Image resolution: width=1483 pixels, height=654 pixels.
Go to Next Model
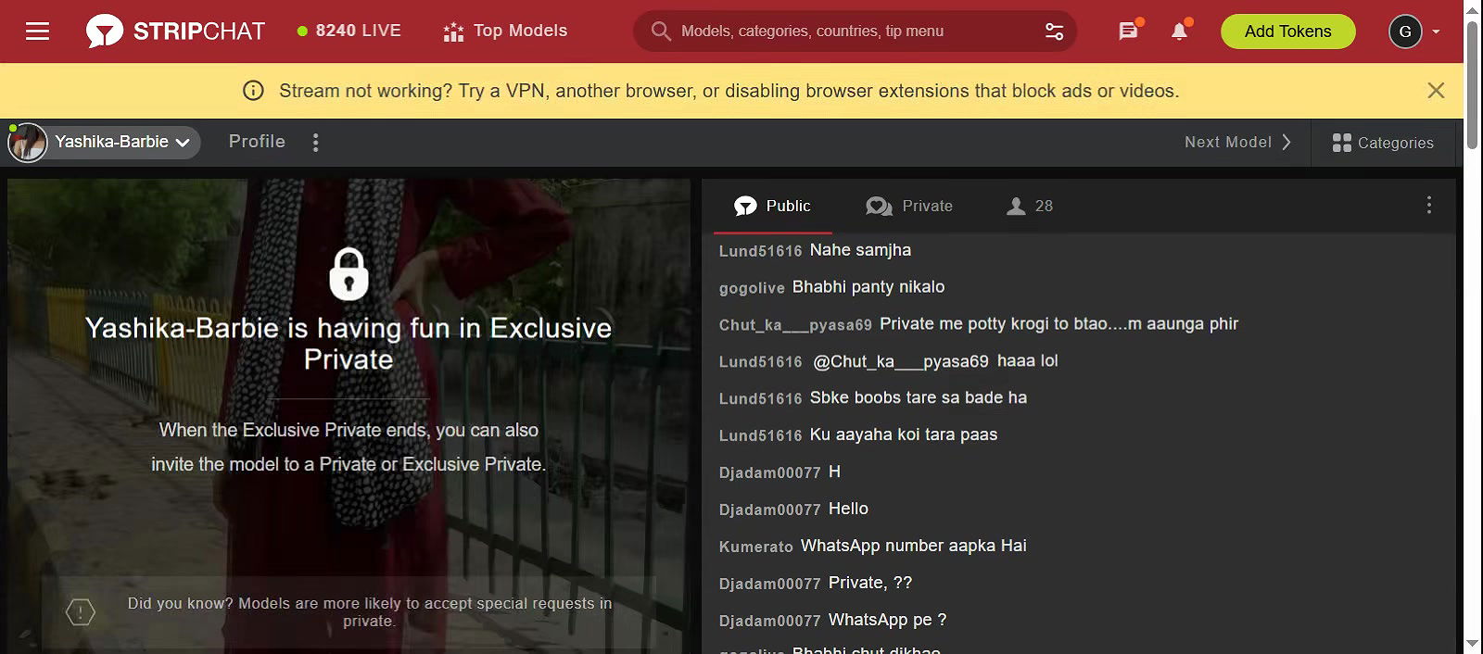tap(1237, 143)
